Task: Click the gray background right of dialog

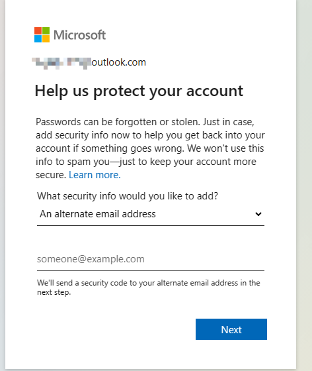Action: tap(305, 185)
